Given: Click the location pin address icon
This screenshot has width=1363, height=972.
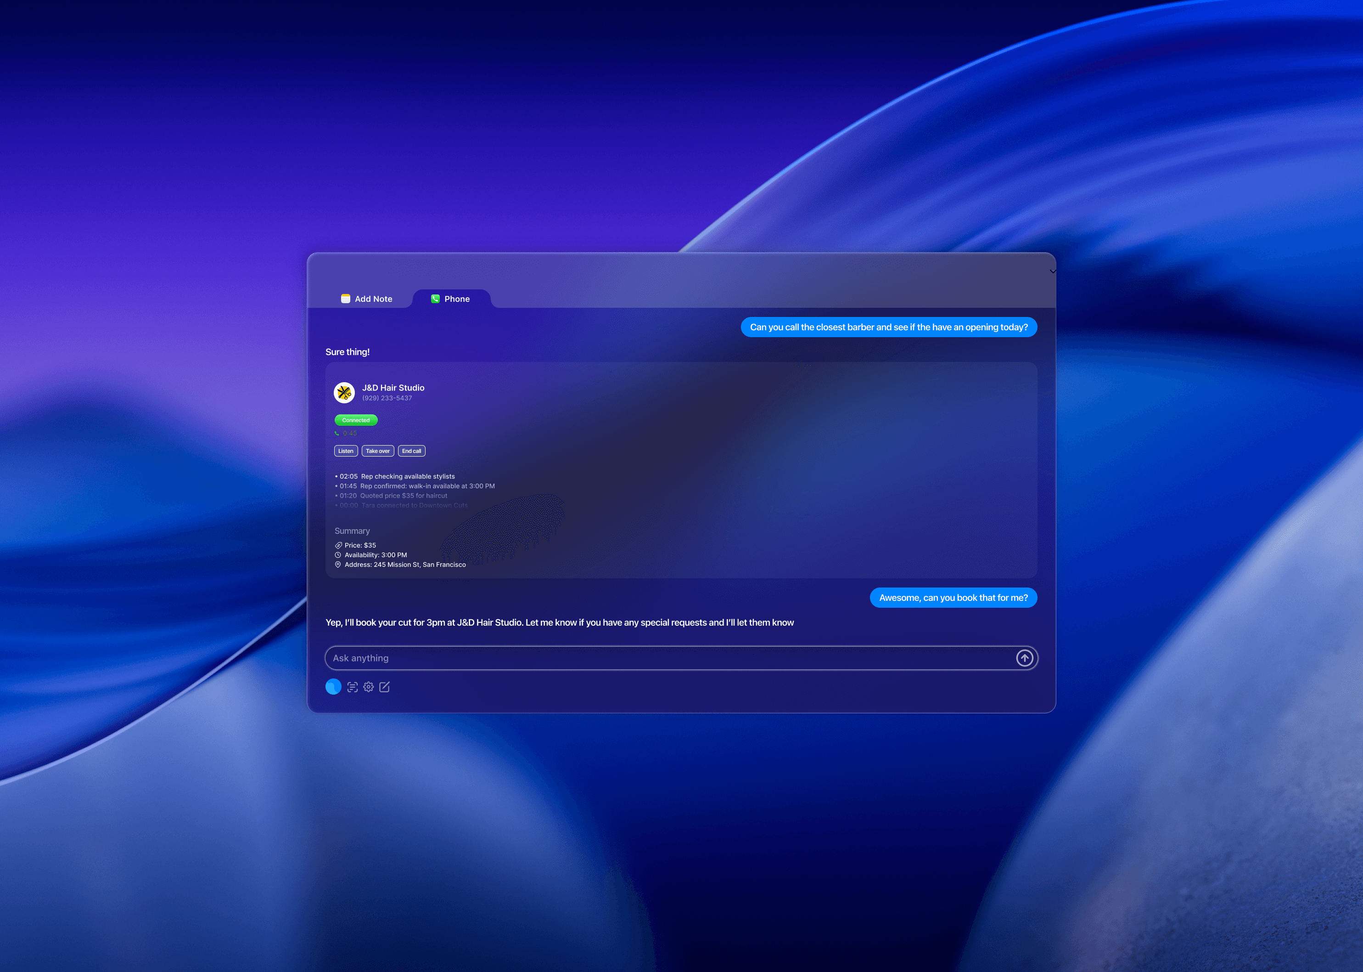Looking at the screenshot, I should coord(338,565).
